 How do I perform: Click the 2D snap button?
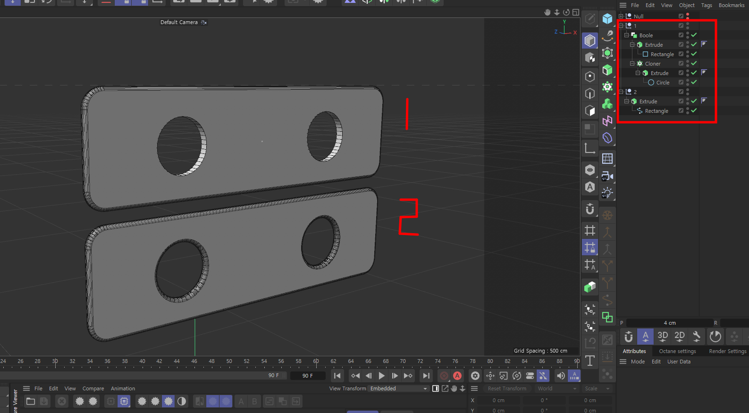click(x=680, y=337)
